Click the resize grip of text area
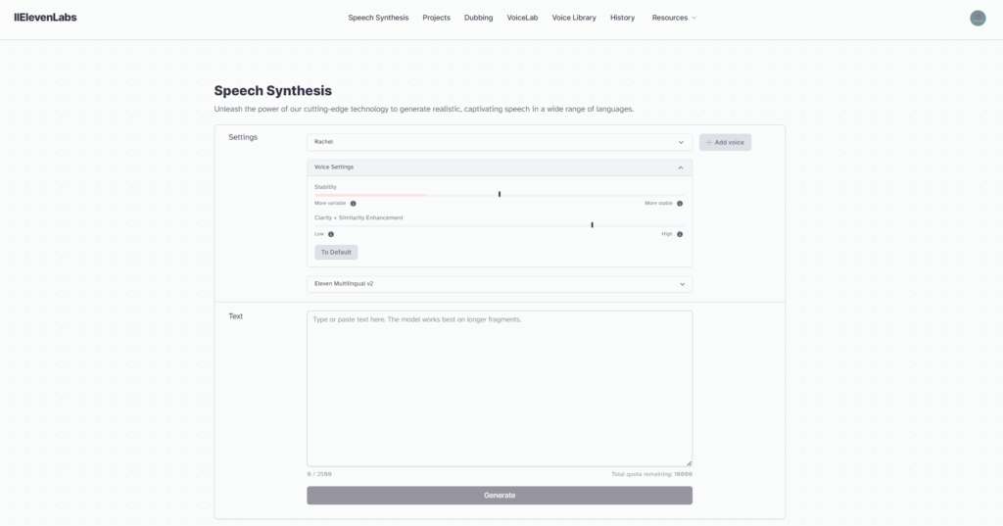This screenshot has width=1003, height=526. click(689, 462)
